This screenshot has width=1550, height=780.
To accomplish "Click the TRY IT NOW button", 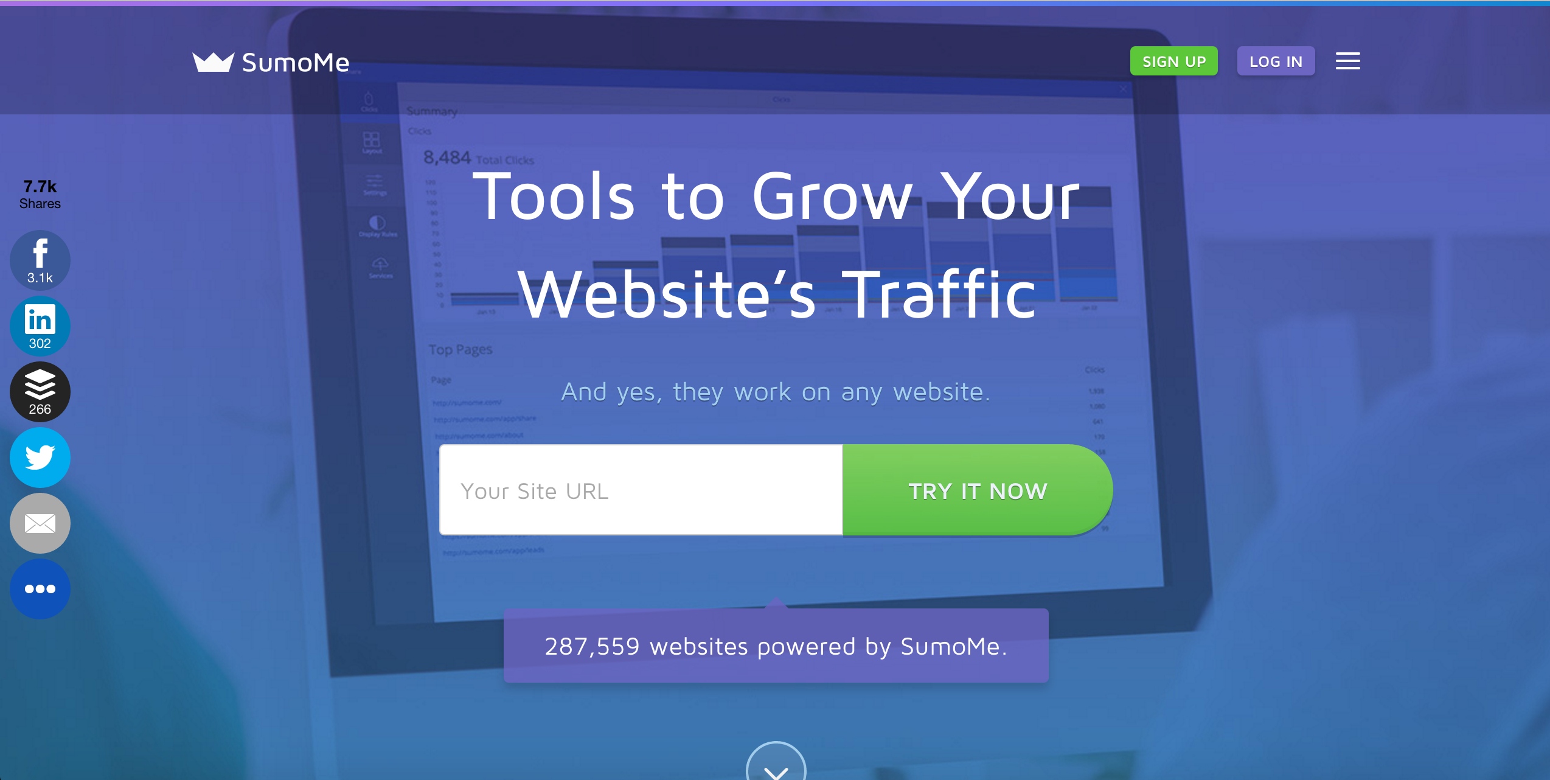I will (x=976, y=490).
